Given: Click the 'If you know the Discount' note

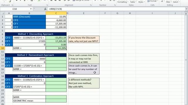Looking at the screenshot, I should tap(84, 39).
